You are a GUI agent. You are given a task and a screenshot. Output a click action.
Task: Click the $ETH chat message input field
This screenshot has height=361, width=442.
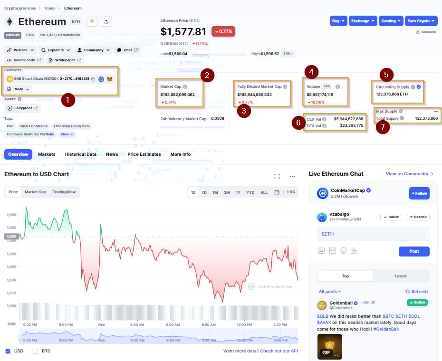coord(373,234)
